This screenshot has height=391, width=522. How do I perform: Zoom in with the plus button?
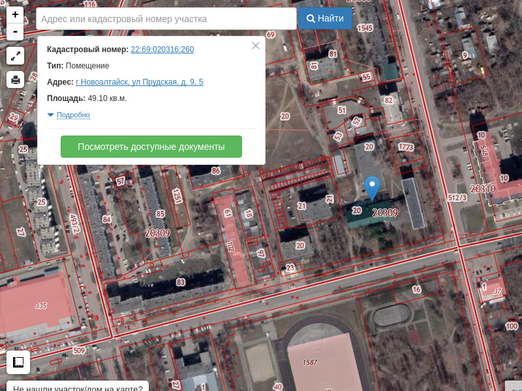coord(15,14)
